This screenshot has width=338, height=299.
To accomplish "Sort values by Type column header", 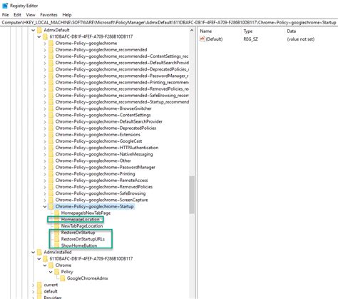I will pyautogui.click(x=248, y=31).
